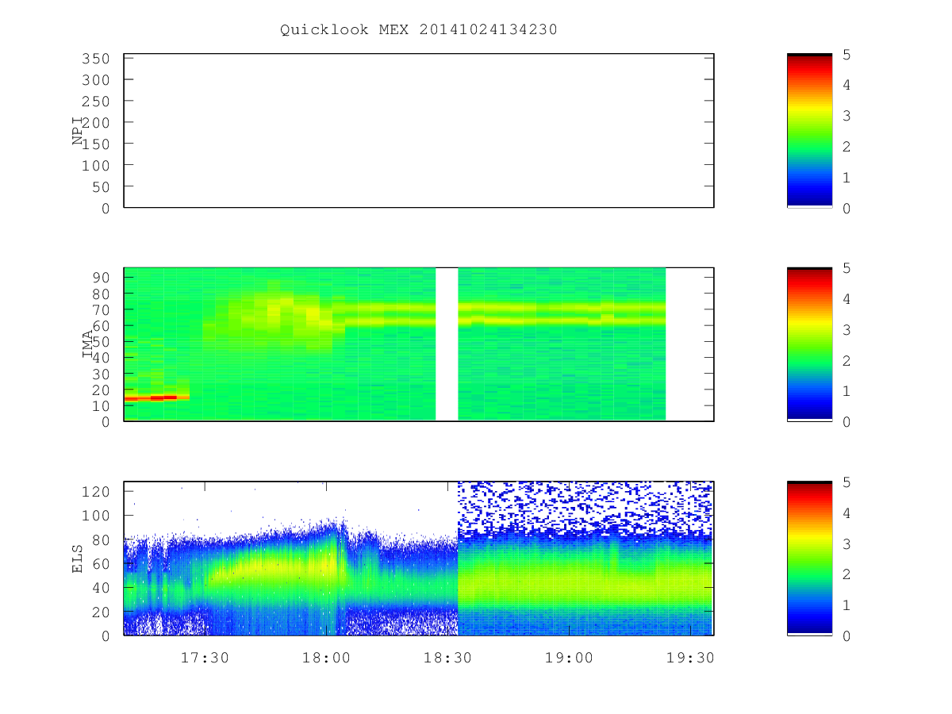The image size is (952, 714).
Task: Click the ELS colorbar
Action: point(809,559)
